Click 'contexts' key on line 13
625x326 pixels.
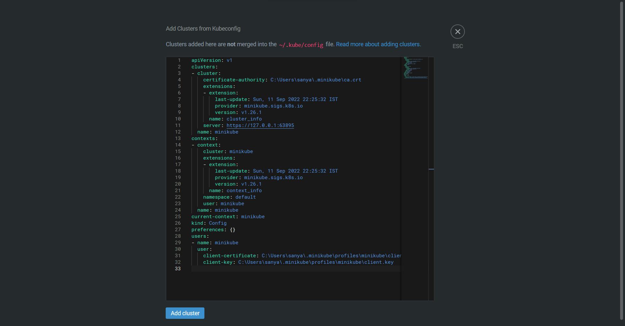click(x=203, y=138)
